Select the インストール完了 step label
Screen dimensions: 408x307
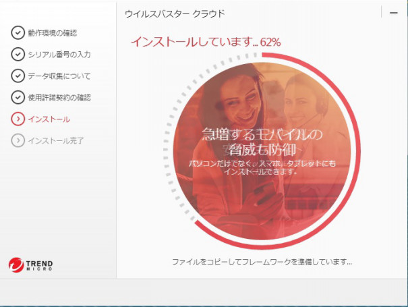[56, 141]
